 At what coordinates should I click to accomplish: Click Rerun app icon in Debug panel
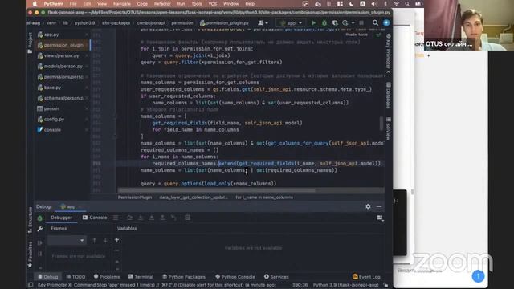click(39, 218)
